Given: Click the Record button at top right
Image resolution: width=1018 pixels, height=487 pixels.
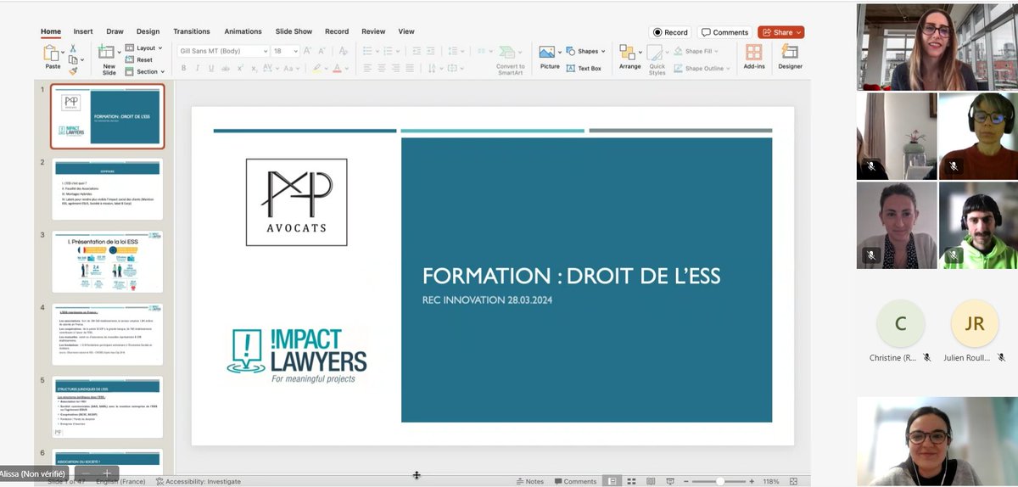Looking at the screenshot, I should (x=670, y=32).
